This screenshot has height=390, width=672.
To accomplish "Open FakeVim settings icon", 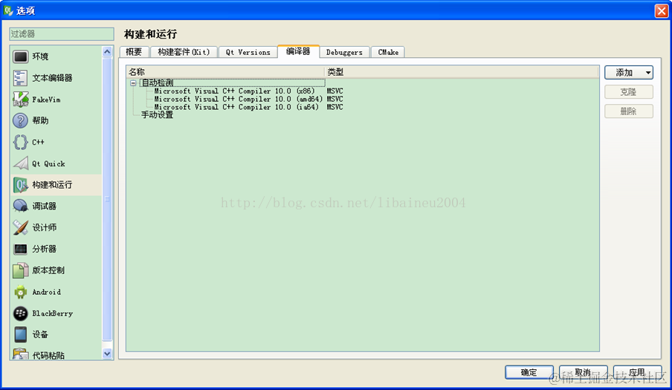I will coord(20,100).
